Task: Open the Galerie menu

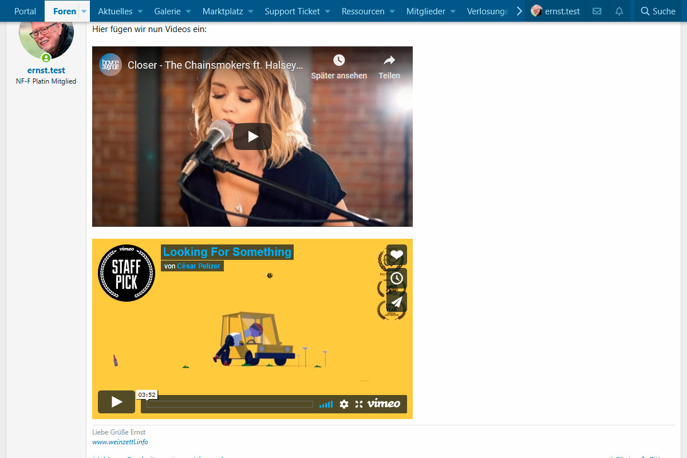Action: tap(167, 11)
